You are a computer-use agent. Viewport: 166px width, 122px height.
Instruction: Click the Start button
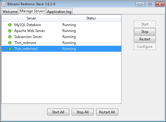point(145,24)
